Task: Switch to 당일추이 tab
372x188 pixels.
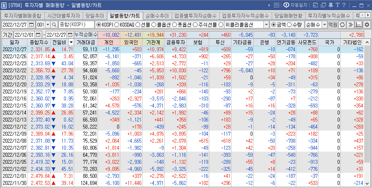Action: click(x=95, y=16)
